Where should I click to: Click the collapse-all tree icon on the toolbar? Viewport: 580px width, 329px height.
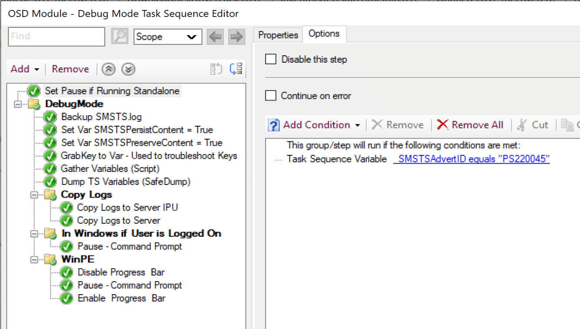[216, 68]
